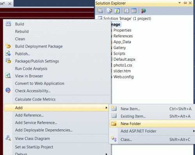Close the open document tab
The image size is (195, 155).
10,4
